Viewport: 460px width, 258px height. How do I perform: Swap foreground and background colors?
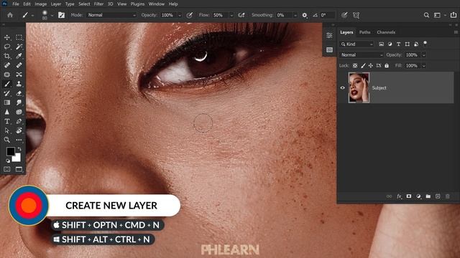click(19, 149)
